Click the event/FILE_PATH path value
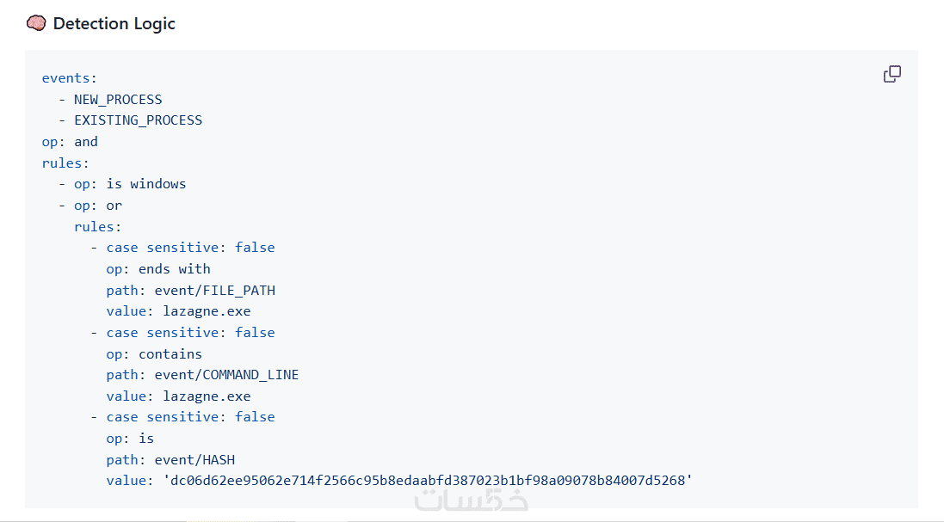Viewport: 944px width, 522px height. (x=215, y=290)
